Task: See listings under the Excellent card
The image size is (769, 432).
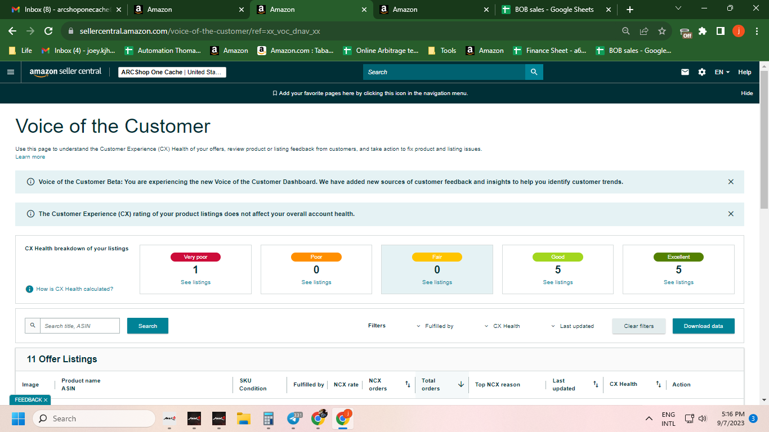Action: pyautogui.click(x=678, y=282)
